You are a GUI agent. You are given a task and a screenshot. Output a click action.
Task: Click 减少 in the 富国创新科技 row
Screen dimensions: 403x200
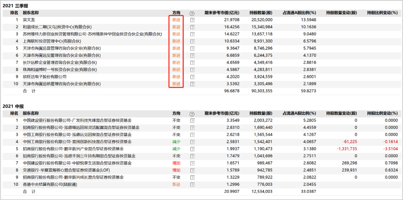[176, 142]
